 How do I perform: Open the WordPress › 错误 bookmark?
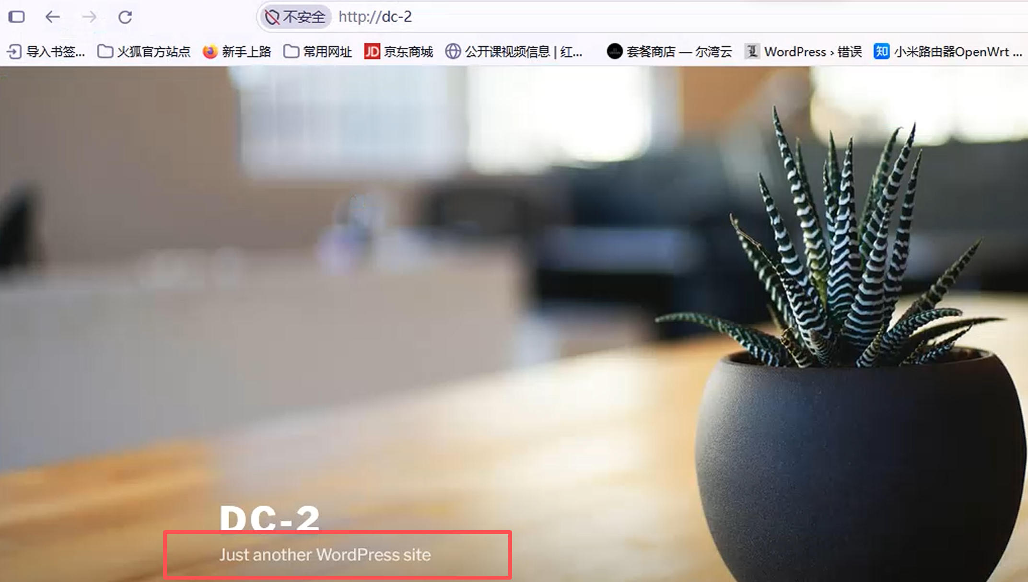coord(803,51)
